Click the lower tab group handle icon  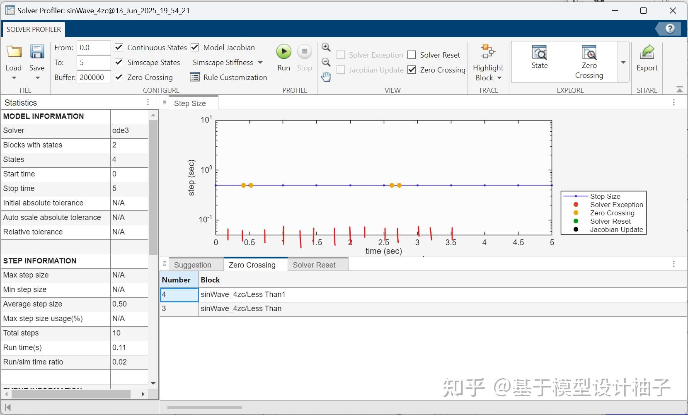pyautogui.click(x=165, y=263)
